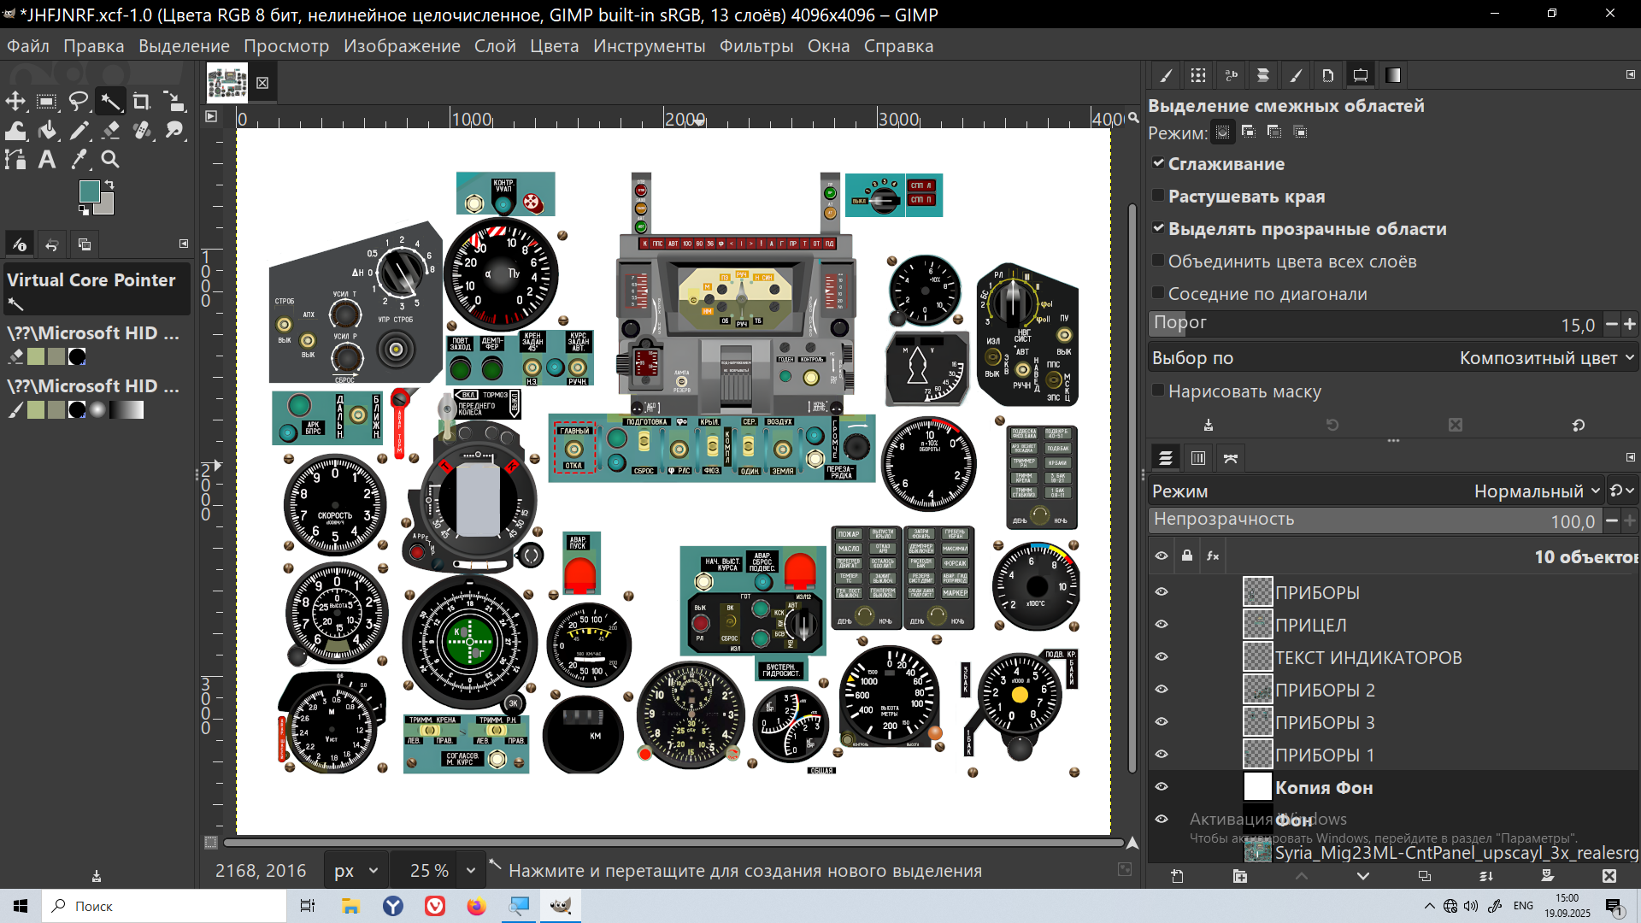Enable Объединить цвета всех слоёв
The width and height of the screenshot is (1641, 923).
[x=1158, y=261]
